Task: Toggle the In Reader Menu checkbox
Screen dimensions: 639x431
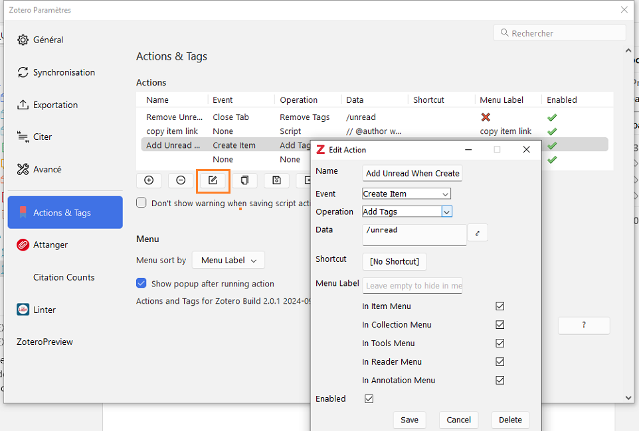Action: tap(500, 362)
